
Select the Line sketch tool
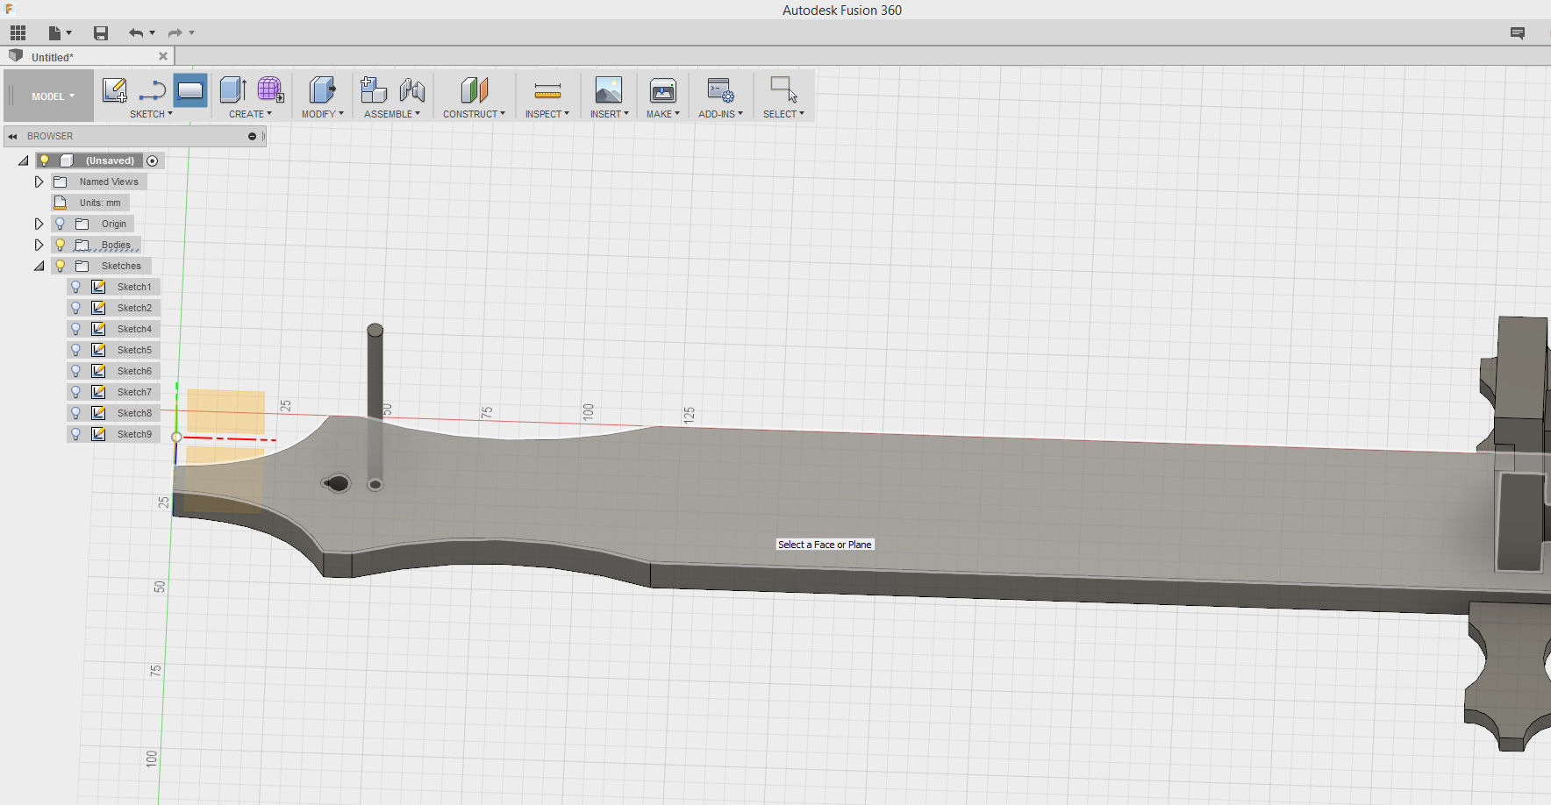tap(153, 90)
